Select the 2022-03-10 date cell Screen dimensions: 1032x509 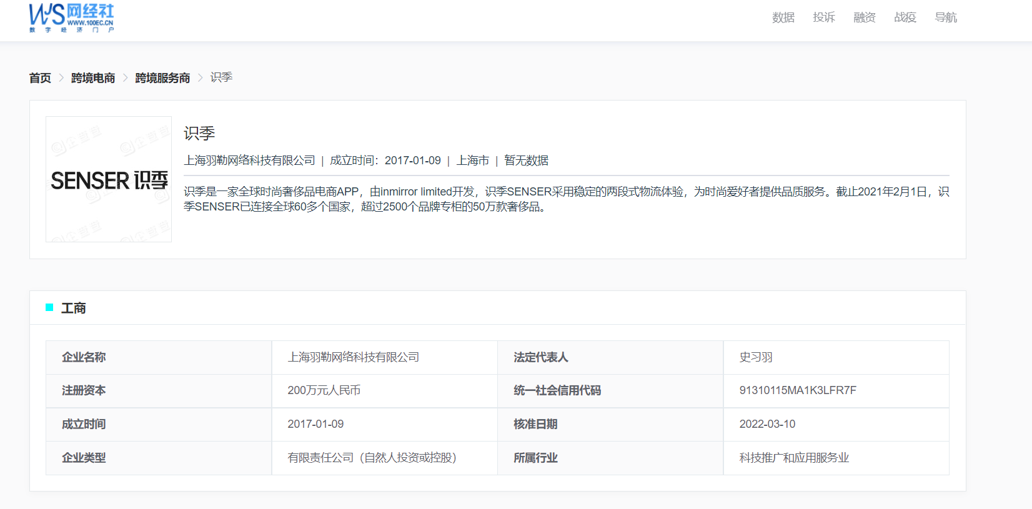pyautogui.click(x=836, y=425)
